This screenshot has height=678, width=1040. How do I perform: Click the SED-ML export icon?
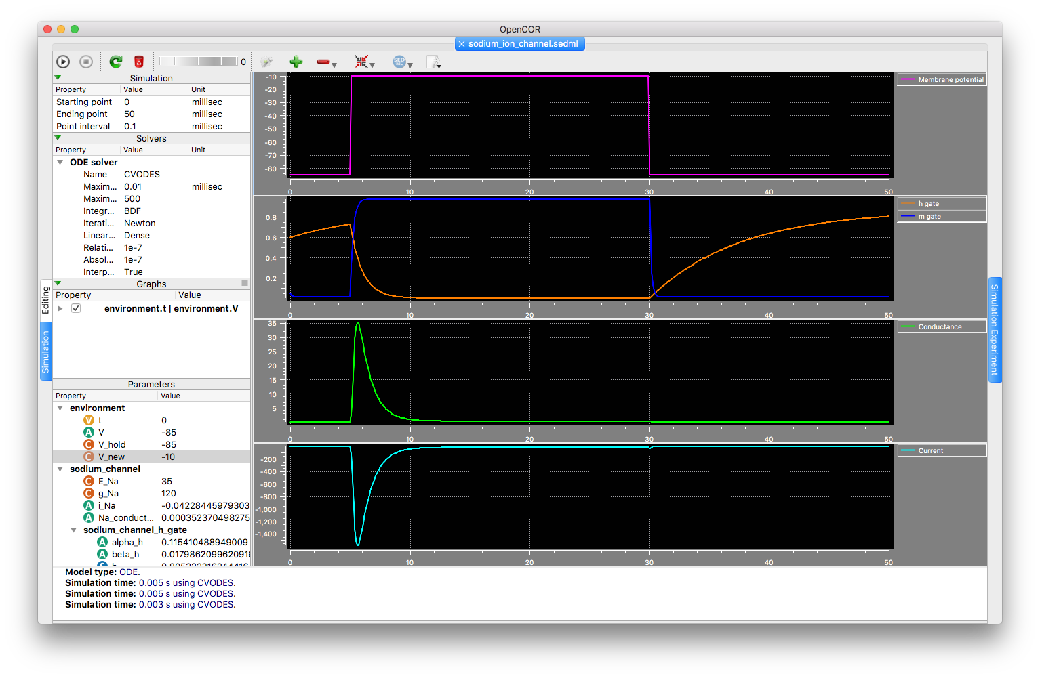pos(399,62)
